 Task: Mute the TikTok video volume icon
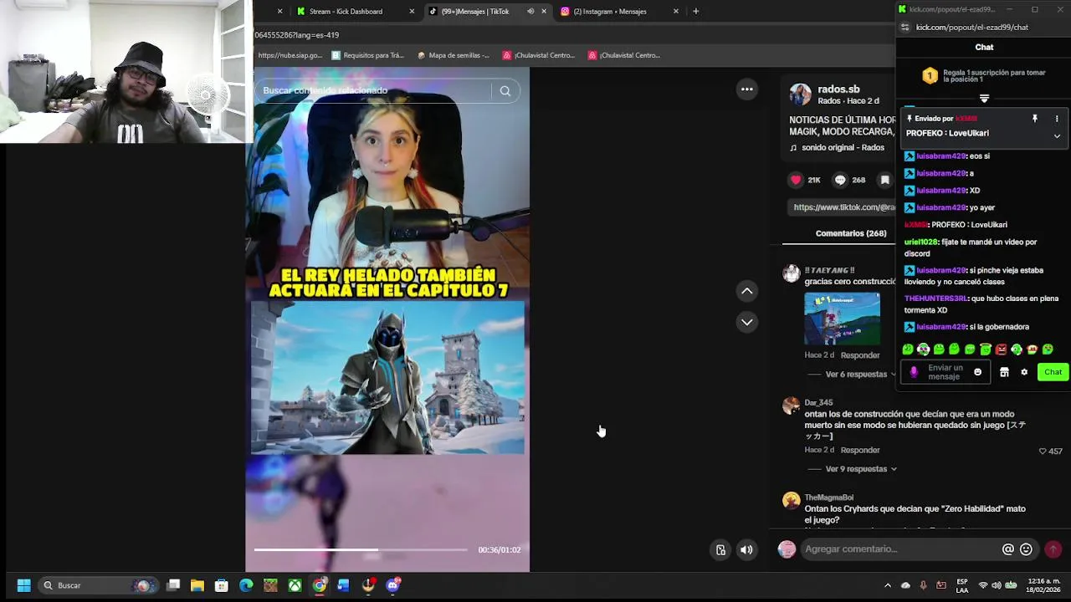(x=746, y=549)
